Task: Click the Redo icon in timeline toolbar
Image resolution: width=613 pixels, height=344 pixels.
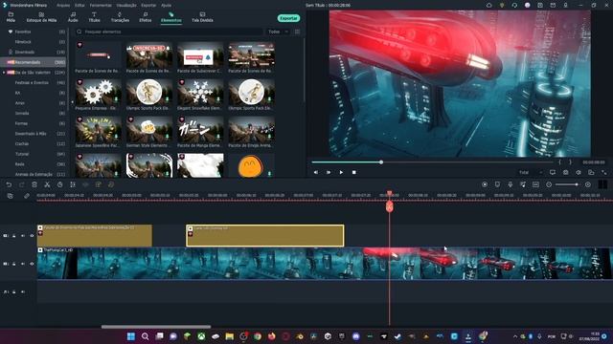Action: [21, 184]
